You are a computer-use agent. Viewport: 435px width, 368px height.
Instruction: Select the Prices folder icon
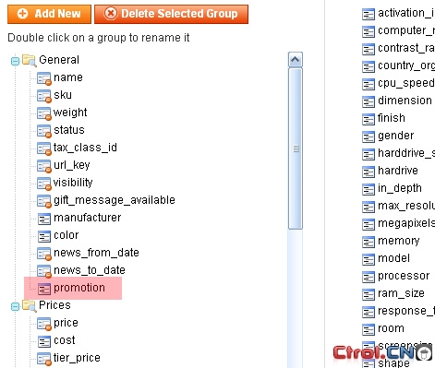point(30,305)
